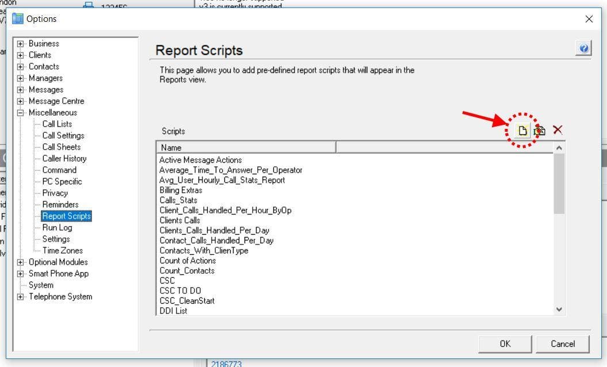607x367 pixels.
Task: Click the OK button
Action: [505, 344]
